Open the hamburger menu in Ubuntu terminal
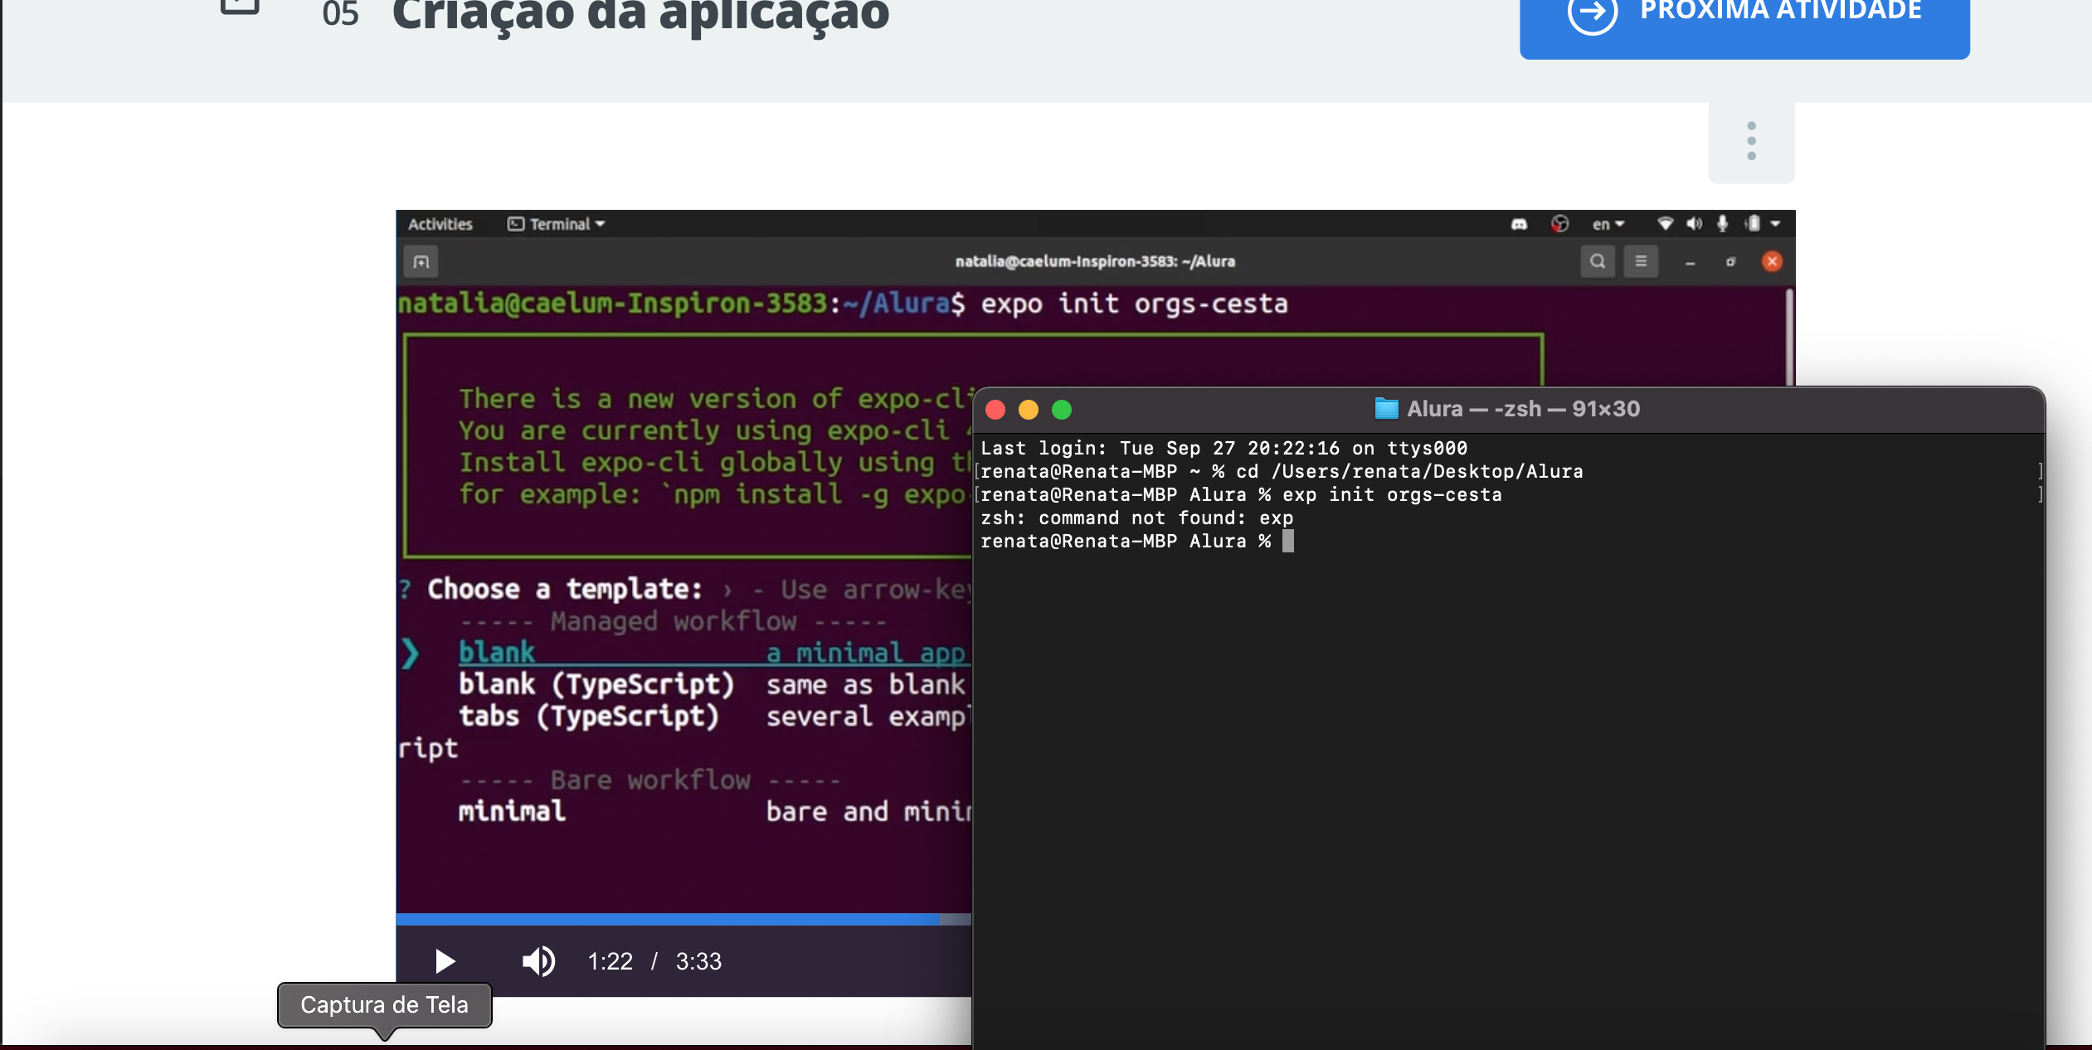 click(1641, 261)
